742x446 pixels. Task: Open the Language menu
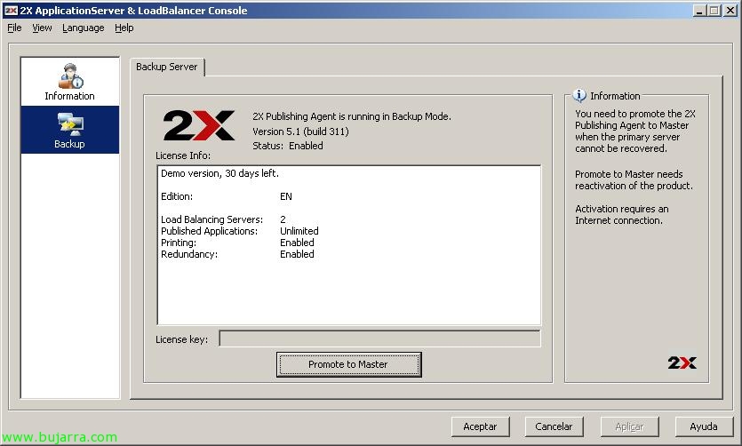tap(84, 28)
